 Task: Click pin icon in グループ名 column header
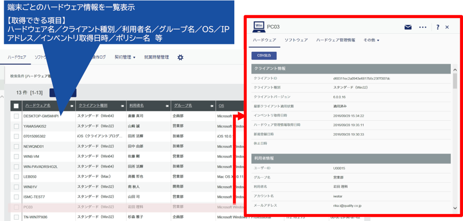[212, 105]
